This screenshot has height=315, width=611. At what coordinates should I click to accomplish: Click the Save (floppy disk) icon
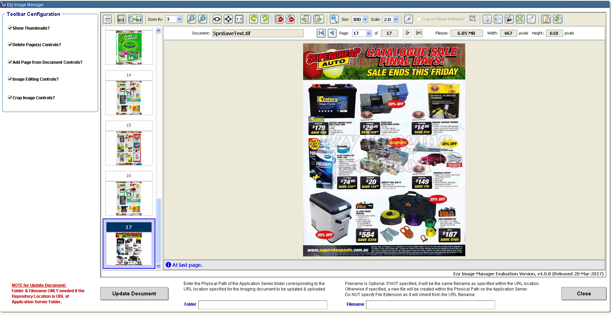click(121, 19)
